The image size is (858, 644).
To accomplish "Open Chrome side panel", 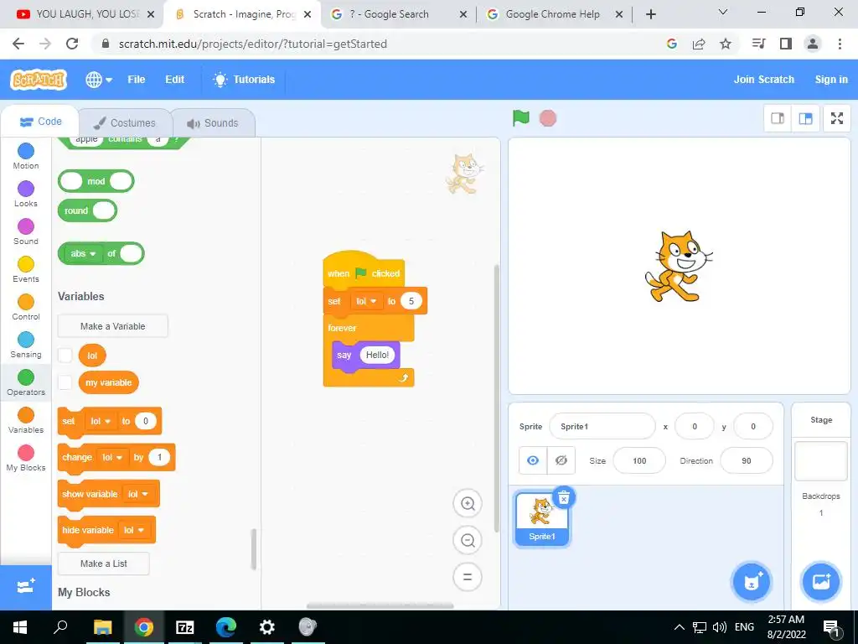I will point(786,44).
